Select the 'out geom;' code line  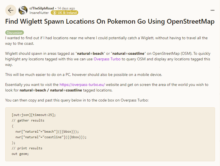pos(20,154)
